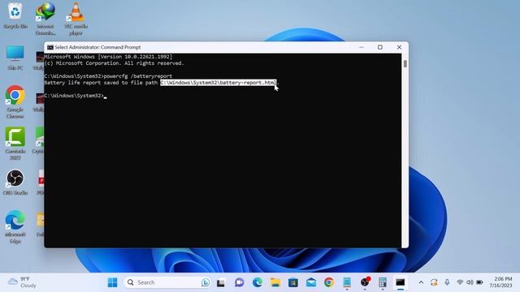
Task: Open Google Chrome desktop shortcut
Action: point(15,102)
